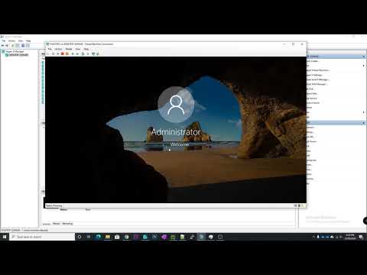Expand the View submenu arrow in Actions pane
Screen dimensions: 367x275
[x=364, y=112]
